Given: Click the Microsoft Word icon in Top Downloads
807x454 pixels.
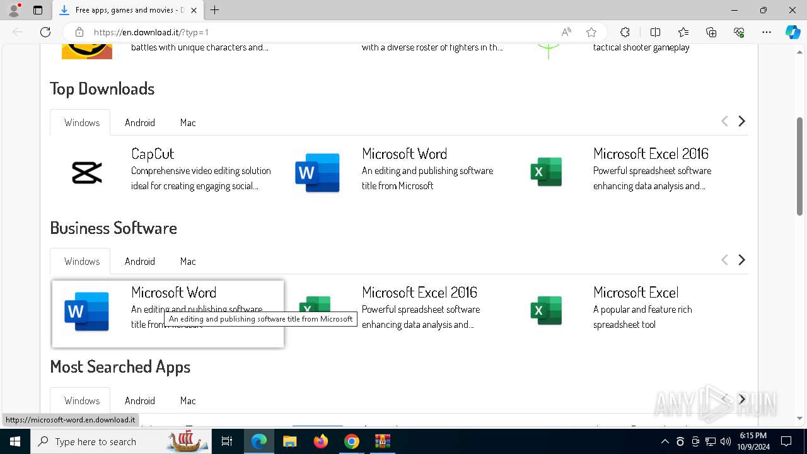Looking at the screenshot, I should click(317, 172).
